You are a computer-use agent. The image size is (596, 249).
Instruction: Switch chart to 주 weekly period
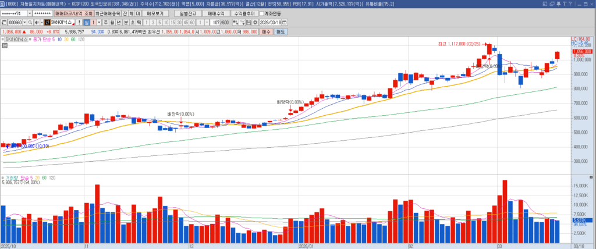(x=105, y=23)
